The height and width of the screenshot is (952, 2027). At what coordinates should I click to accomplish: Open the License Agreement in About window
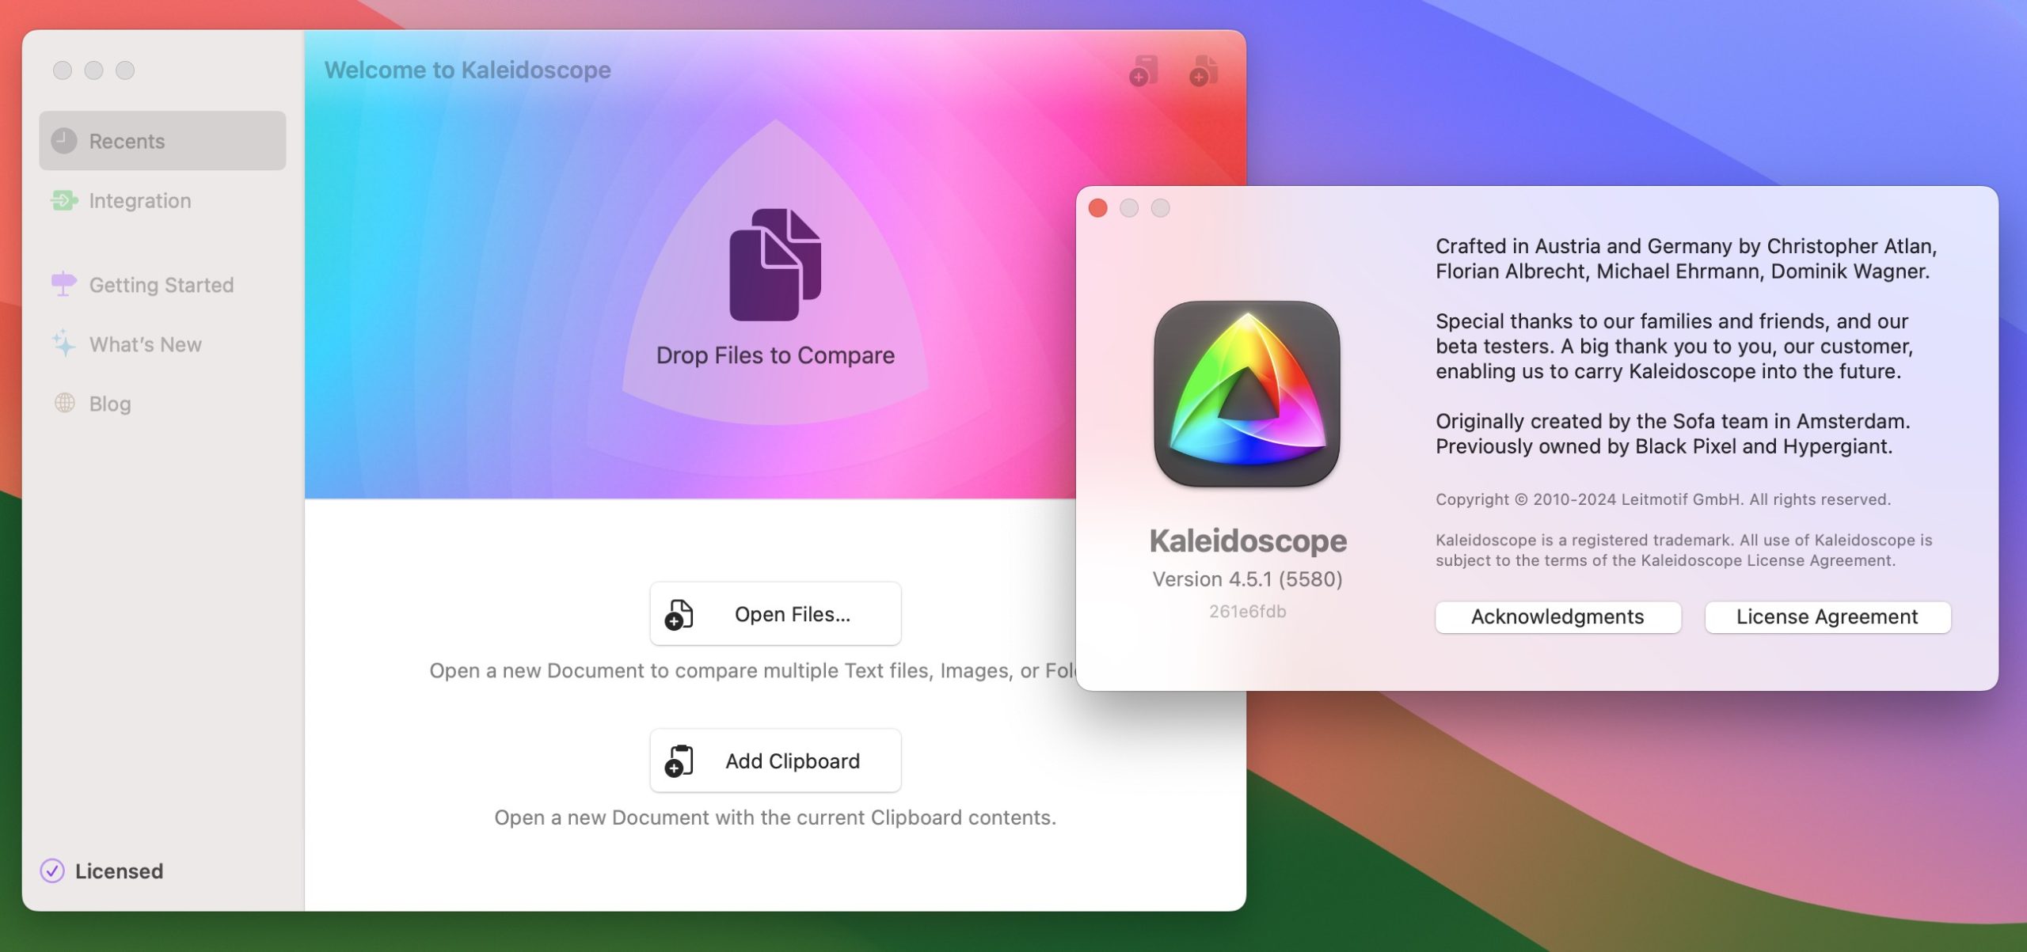point(1827,616)
